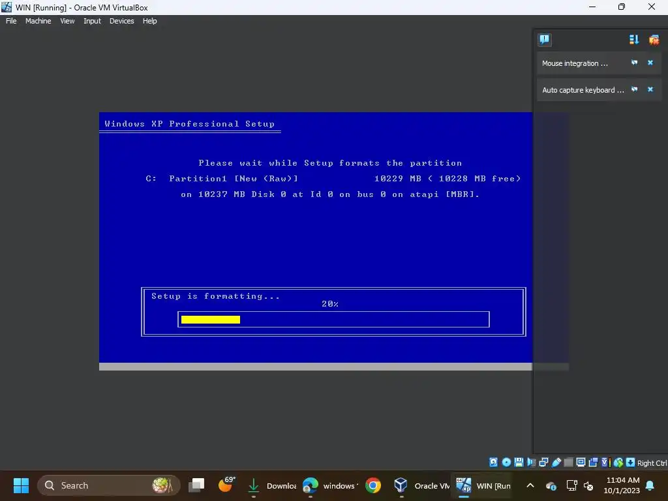Click the floppy disk status icon
This screenshot has width=668, height=501.
519,463
